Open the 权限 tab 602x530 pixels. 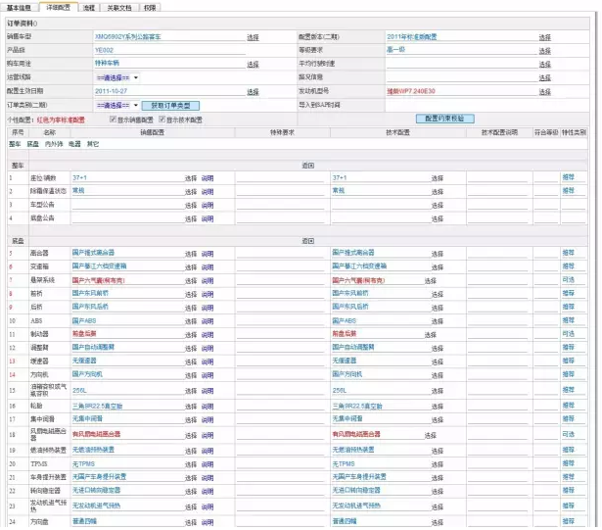point(150,7)
